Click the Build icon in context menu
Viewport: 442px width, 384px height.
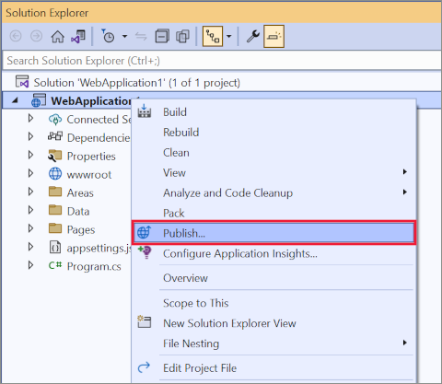[x=145, y=111]
